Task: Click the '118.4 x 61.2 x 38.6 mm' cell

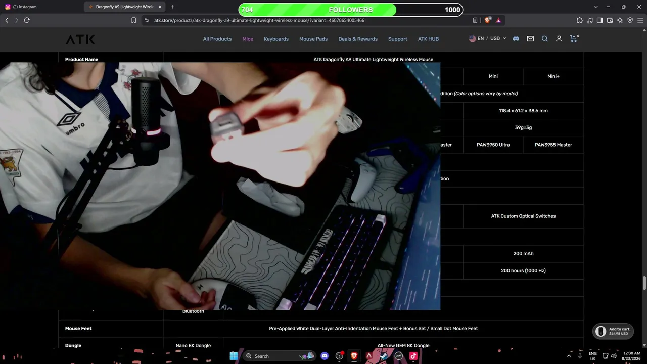Action: click(x=523, y=111)
